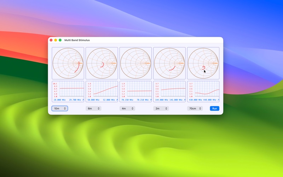
Task: Click the 29.700 MHz stop frequency
Action: (75, 100)
